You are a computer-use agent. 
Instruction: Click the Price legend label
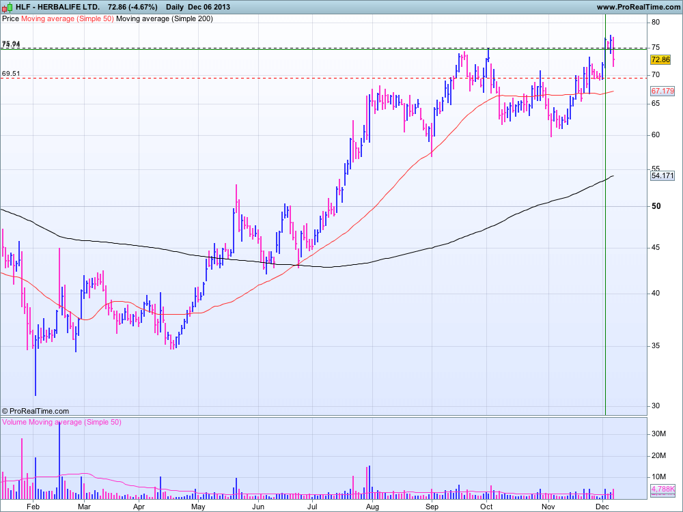10,18
